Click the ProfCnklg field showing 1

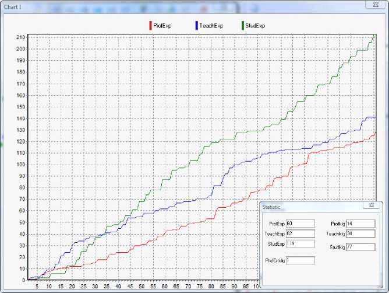click(300, 260)
